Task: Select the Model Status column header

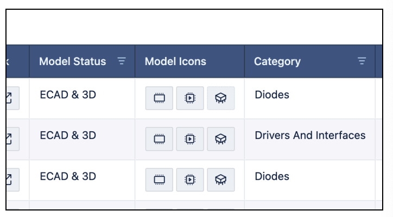Action: click(82, 61)
